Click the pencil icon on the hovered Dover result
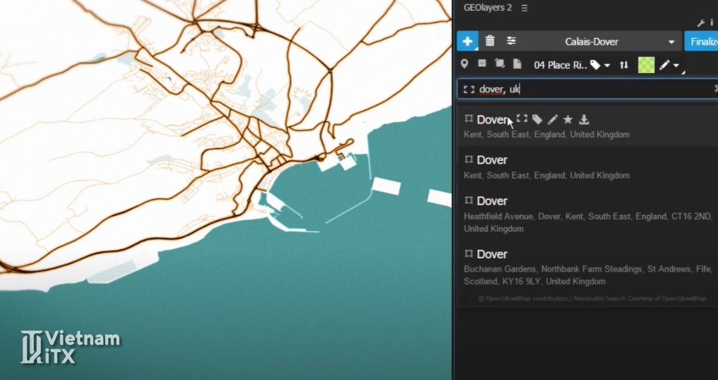Image resolution: width=718 pixels, height=380 pixels. click(553, 120)
